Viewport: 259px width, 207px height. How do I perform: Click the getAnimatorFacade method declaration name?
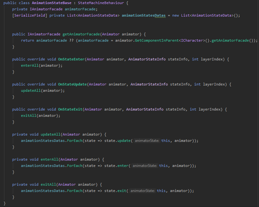pos(81,34)
